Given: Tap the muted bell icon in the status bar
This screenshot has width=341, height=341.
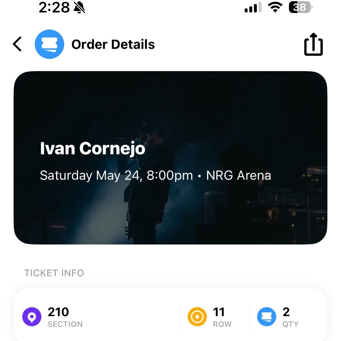Looking at the screenshot, I should pyautogui.click(x=79, y=8).
